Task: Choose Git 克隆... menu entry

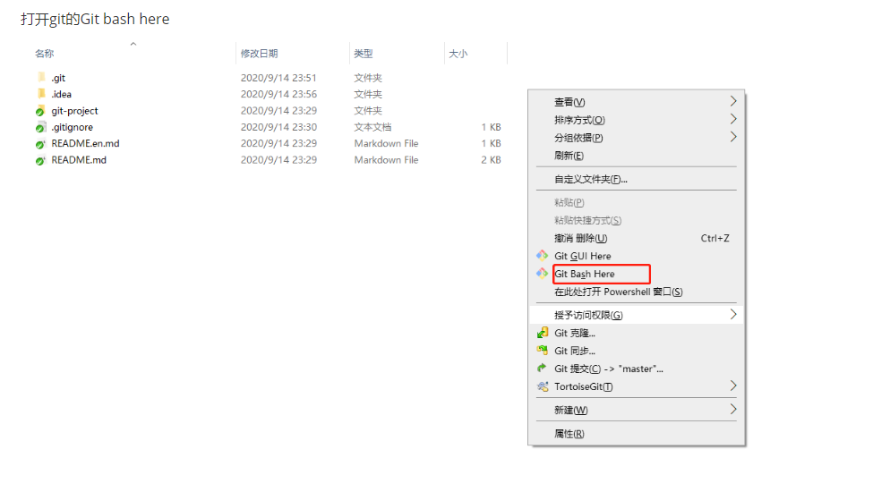Action: [x=636, y=333]
